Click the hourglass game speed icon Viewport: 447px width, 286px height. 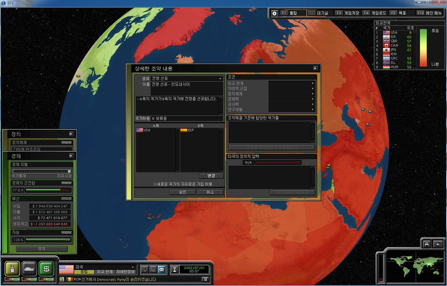(174, 269)
